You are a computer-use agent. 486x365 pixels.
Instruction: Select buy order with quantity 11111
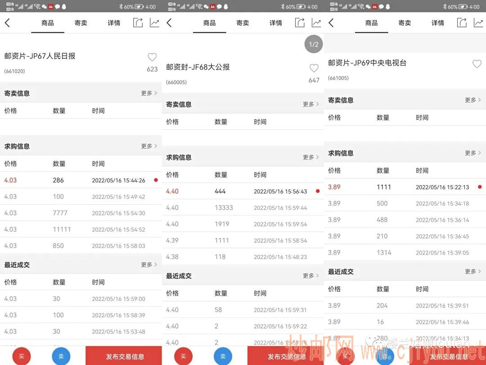click(x=81, y=229)
